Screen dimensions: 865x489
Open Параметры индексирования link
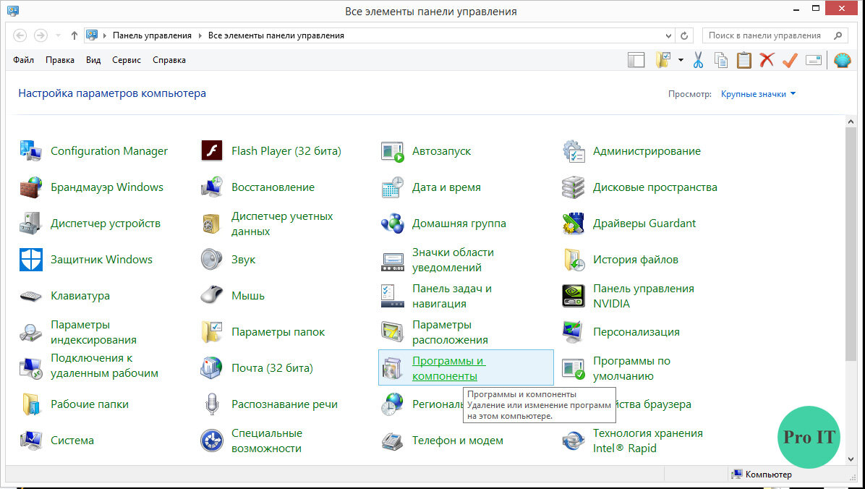click(93, 332)
